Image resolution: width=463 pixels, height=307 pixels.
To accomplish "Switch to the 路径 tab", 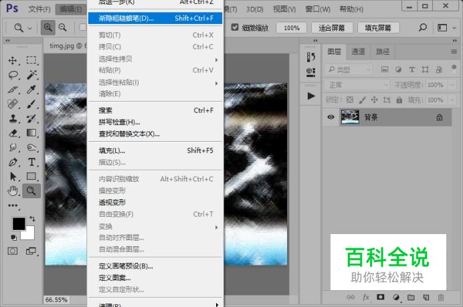I will tap(383, 52).
